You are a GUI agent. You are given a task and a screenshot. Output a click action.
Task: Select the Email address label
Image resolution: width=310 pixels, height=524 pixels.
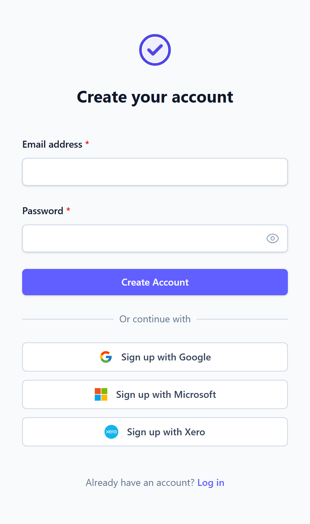tap(52, 144)
